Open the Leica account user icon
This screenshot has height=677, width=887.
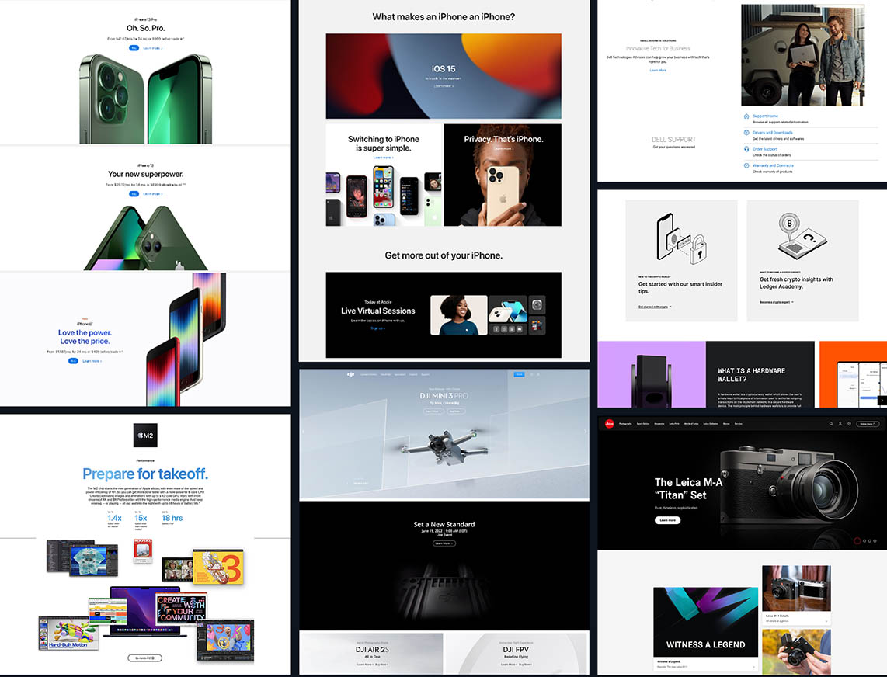pos(840,424)
